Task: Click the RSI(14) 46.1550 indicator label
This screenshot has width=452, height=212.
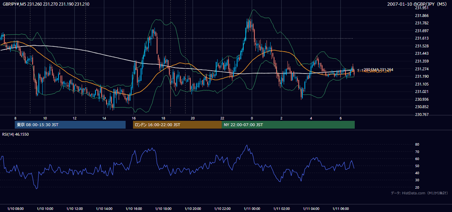Action: [x=16, y=134]
